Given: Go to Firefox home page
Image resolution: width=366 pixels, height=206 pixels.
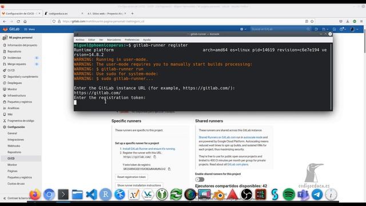Looking at the screenshot, I should (25, 21).
